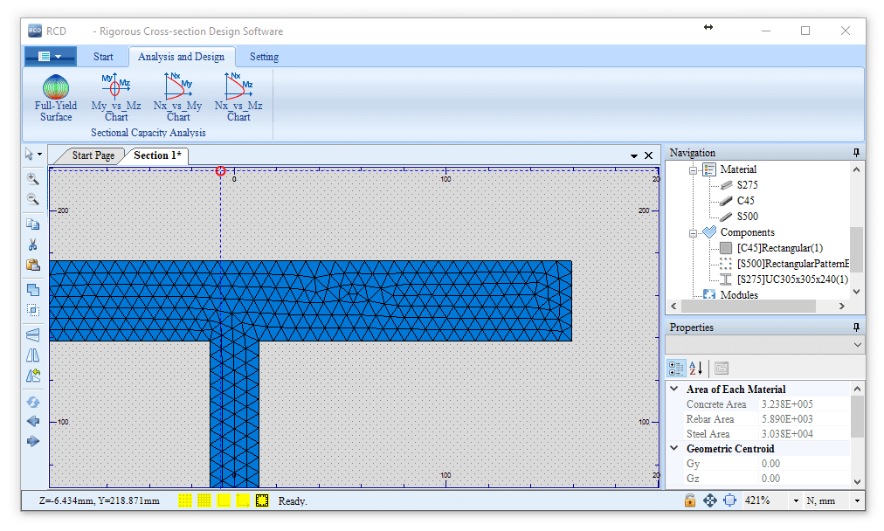884x531 pixels.
Task: Click the Alphabetical sort properties button
Action: pyautogui.click(x=696, y=368)
